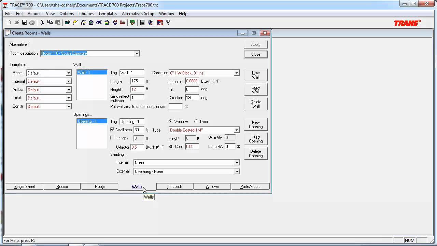This screenshot has width=437, height=246.
Task: Open a project using the folder icon
Action: coord(16,22)
